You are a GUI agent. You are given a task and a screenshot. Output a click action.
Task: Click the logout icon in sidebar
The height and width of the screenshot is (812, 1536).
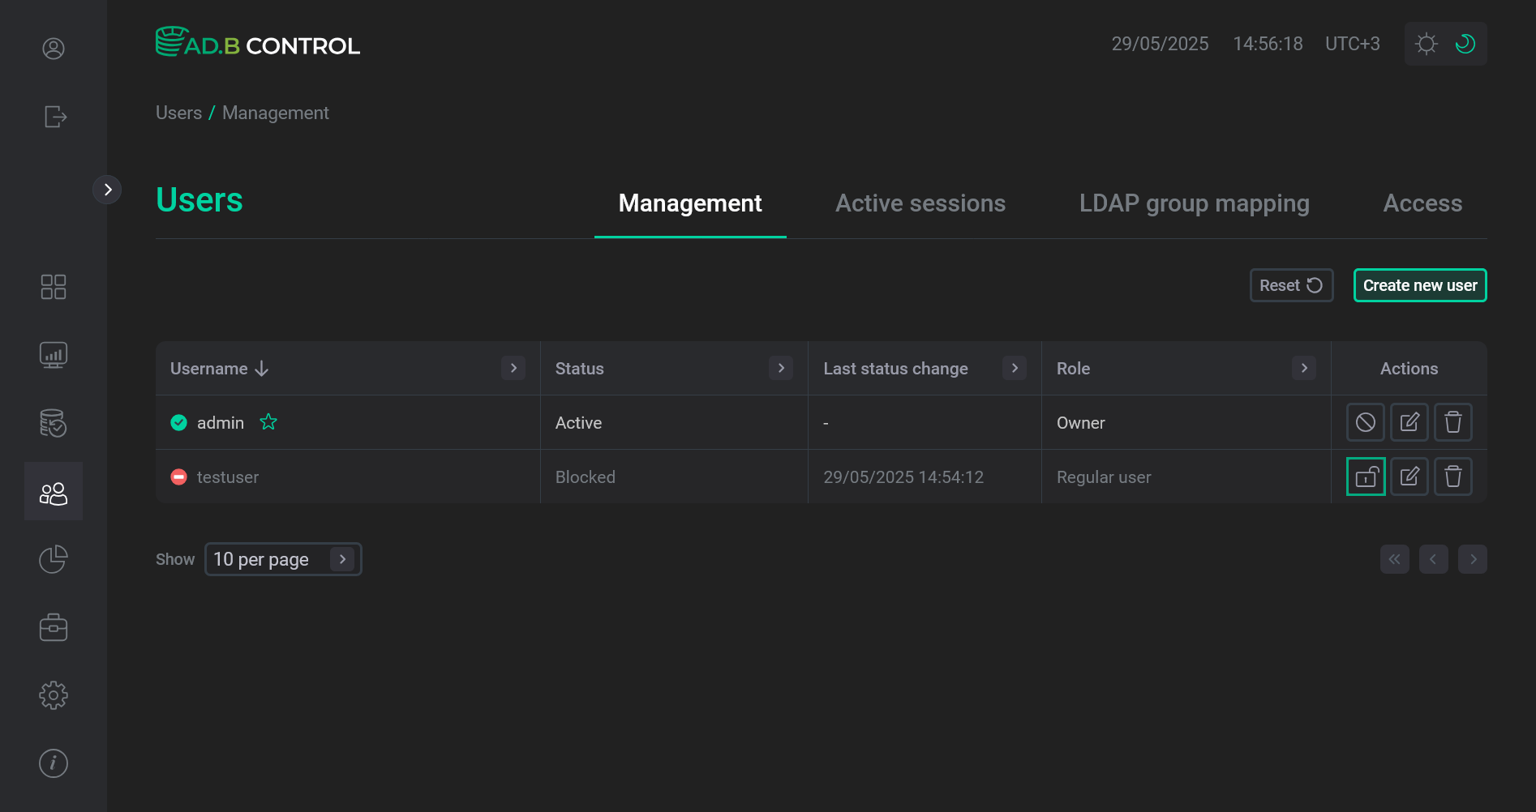pos(54,117)
